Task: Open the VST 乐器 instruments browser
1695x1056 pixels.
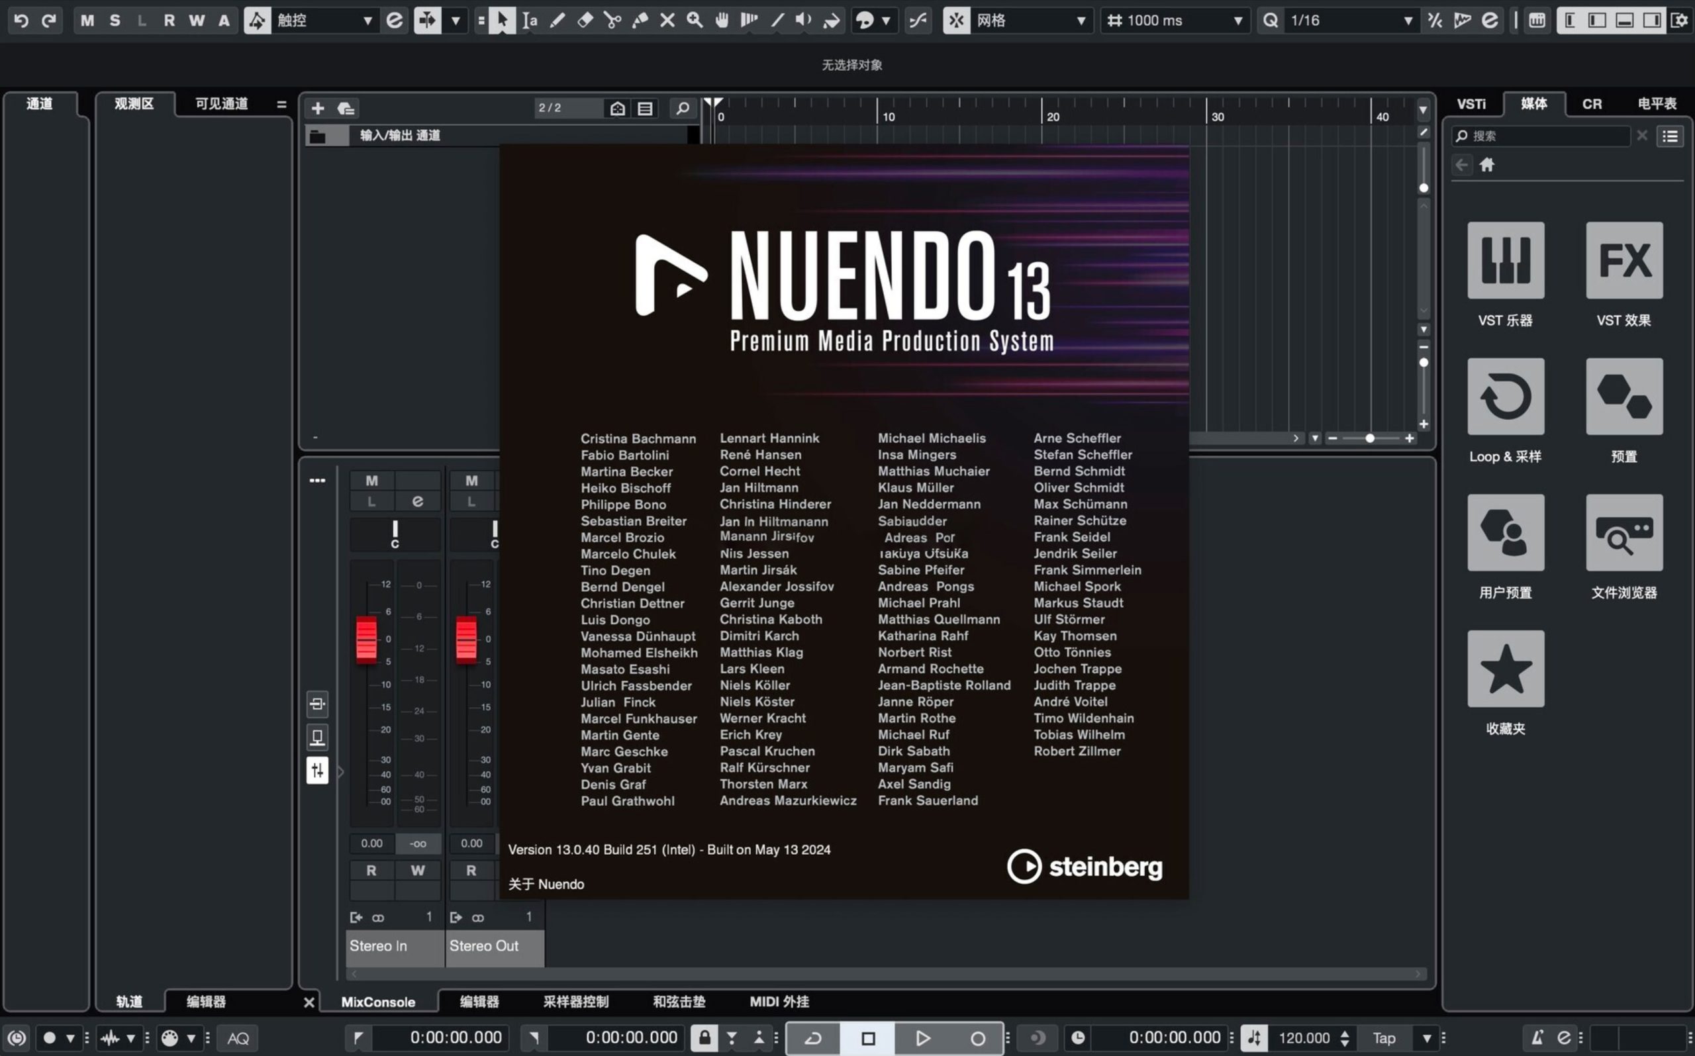Action: pos(1505,260)
